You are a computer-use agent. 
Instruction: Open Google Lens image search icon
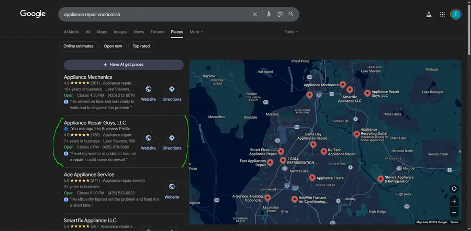[280, 14]
